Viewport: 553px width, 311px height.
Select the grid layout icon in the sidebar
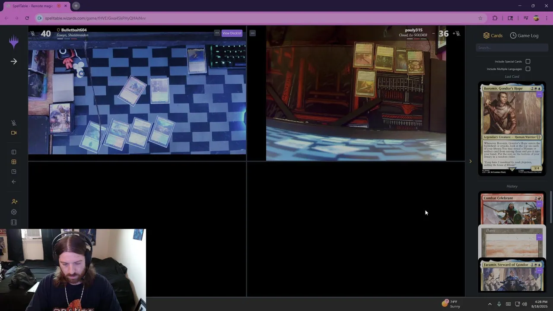(14, 162)
